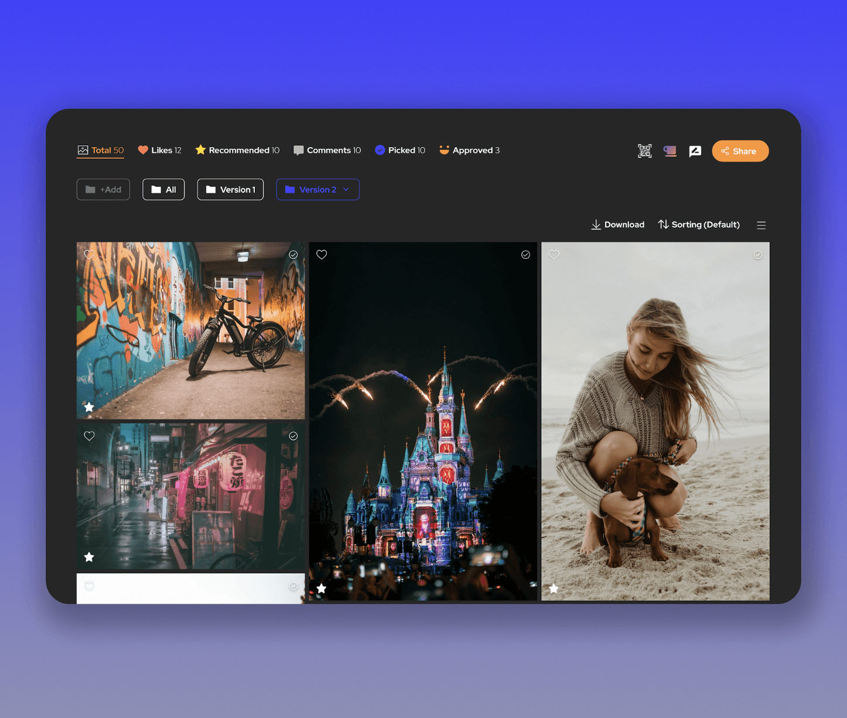Select the Total 50 tab
847x718 pixels.
click(101, 151)
